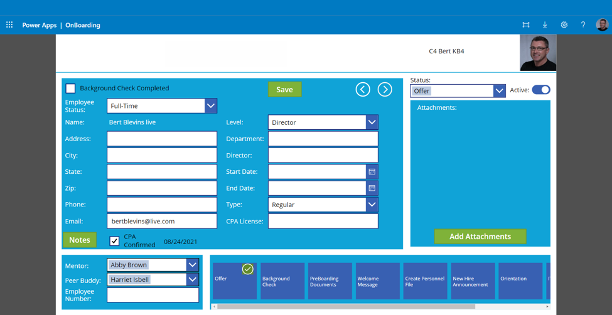
Task: Open the Start Date calendar picker
Action: click(372, 172)
